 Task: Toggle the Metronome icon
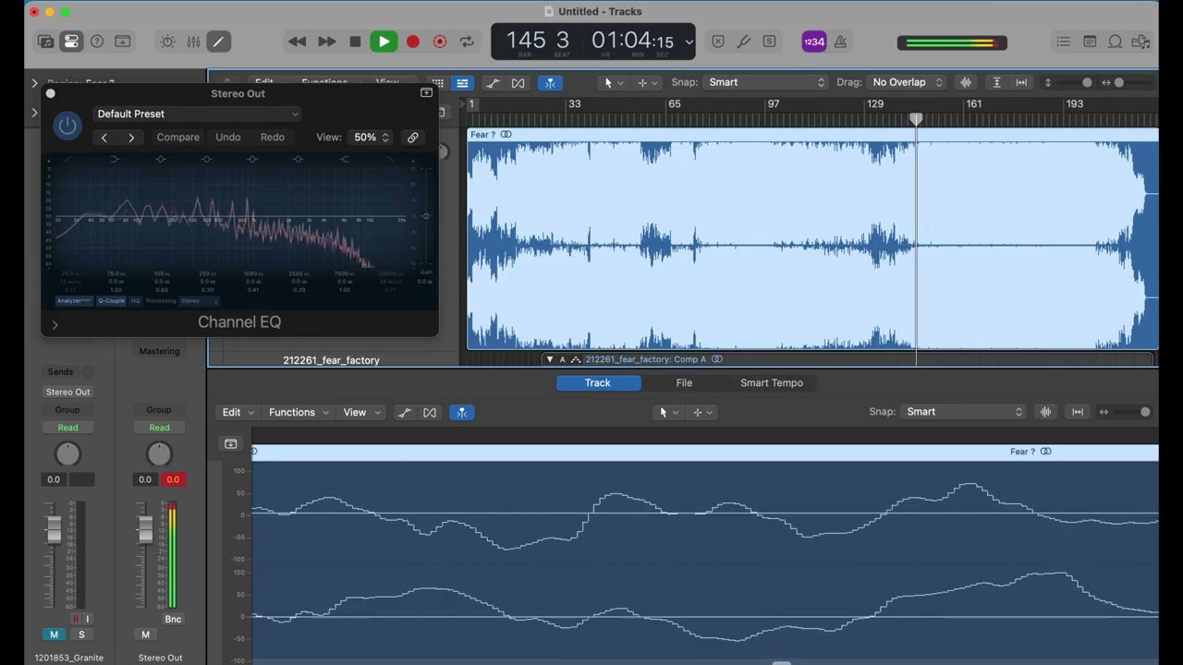tap(840, 42)
